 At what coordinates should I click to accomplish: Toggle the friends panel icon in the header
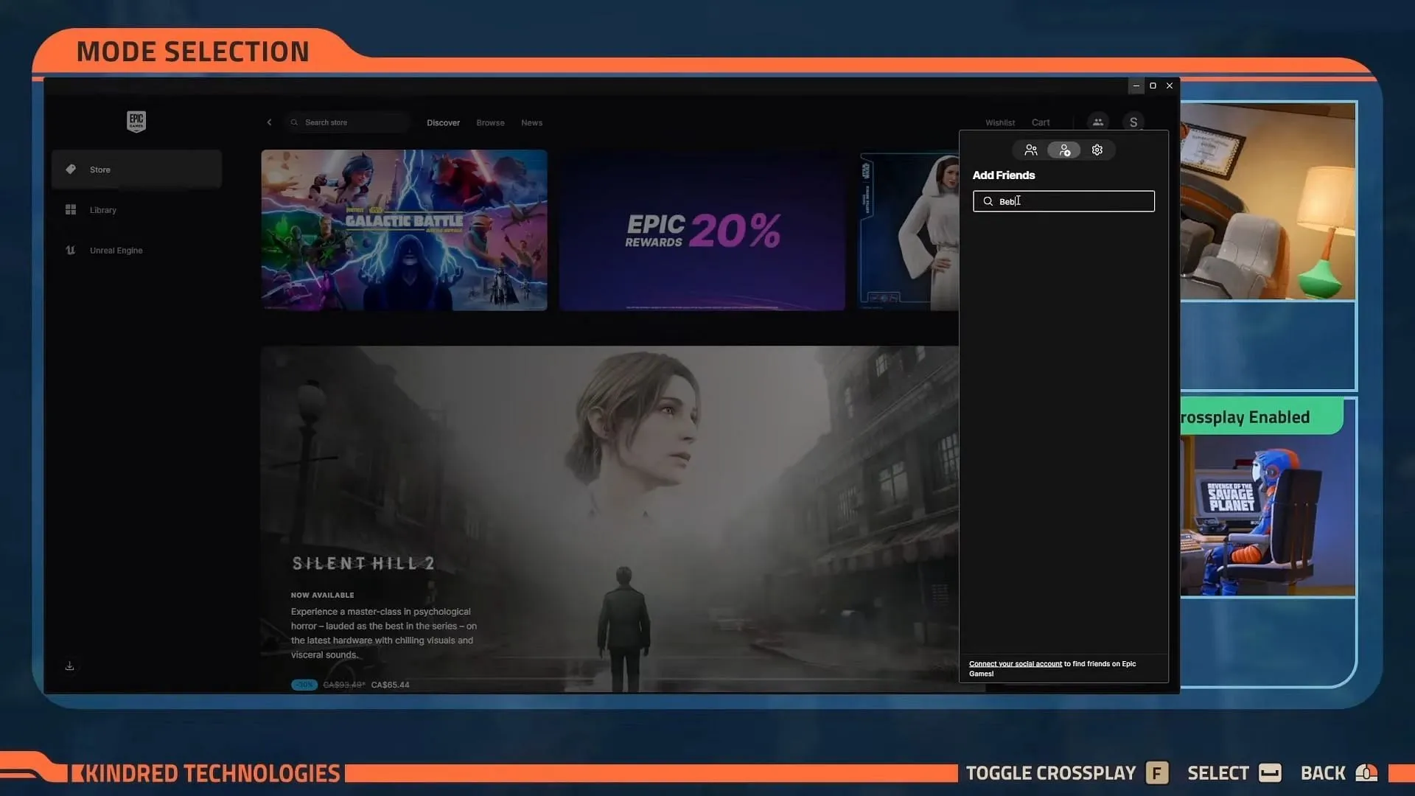[x=1098, y=122]
